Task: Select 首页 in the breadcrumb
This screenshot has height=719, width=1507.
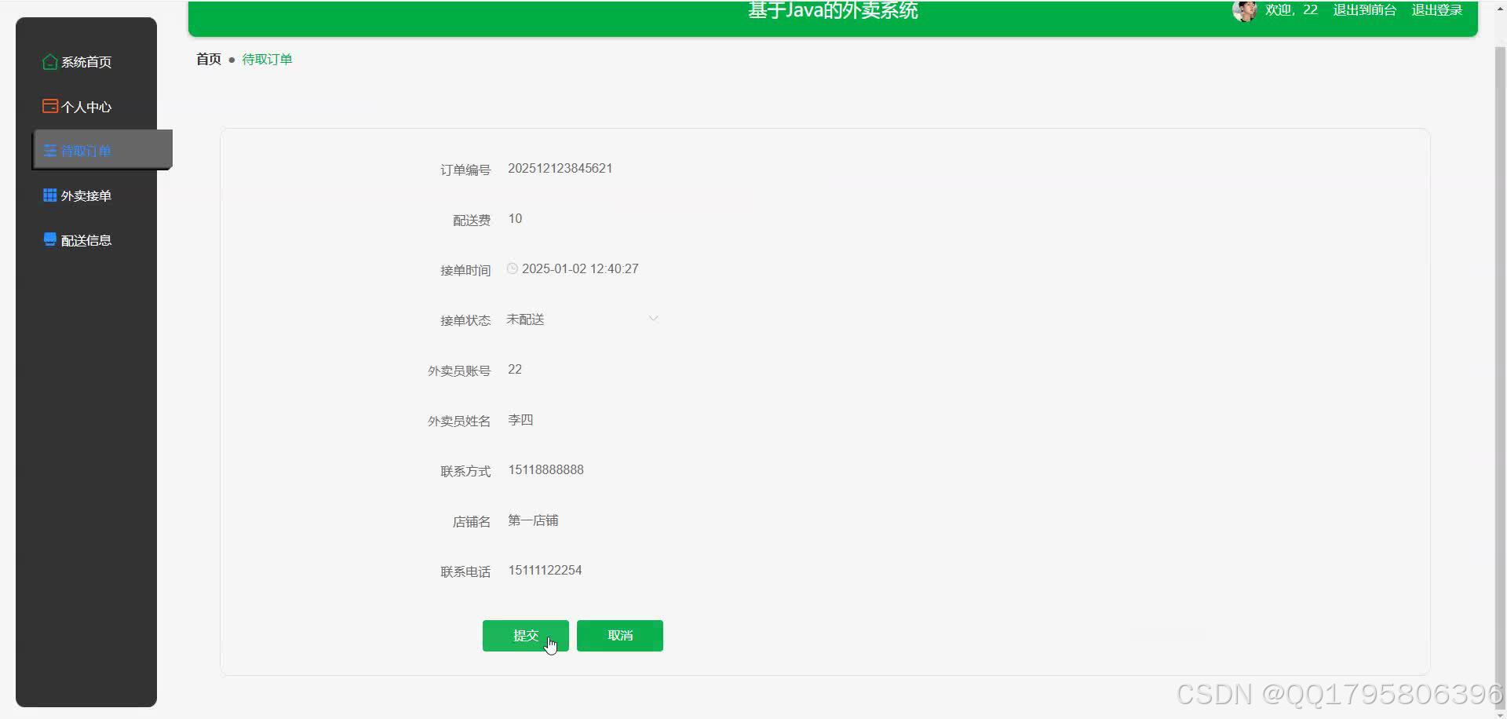Action: (x=208, y=59)
